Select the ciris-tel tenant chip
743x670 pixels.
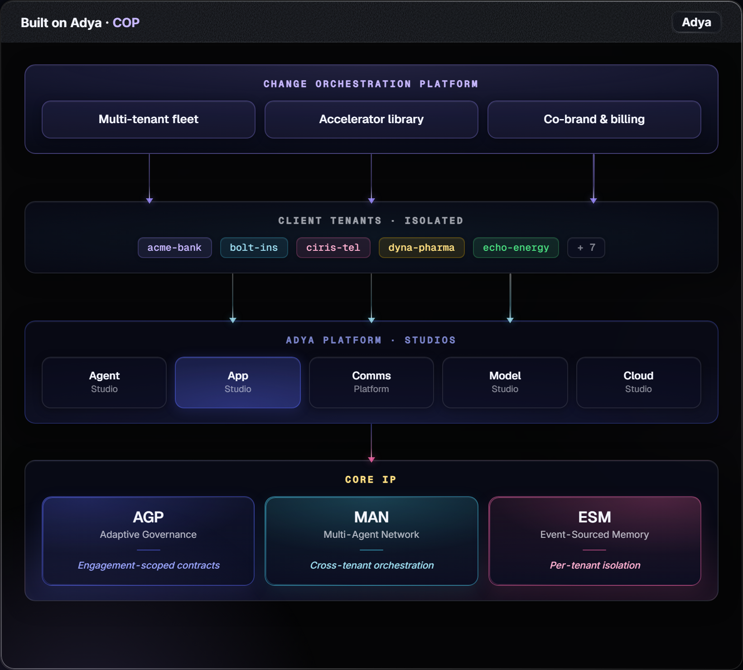point(333,248)
